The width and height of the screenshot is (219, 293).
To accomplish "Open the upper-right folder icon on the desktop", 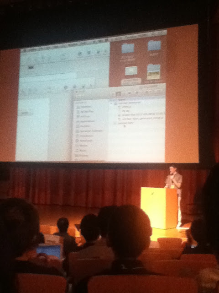I will (154, 45).
